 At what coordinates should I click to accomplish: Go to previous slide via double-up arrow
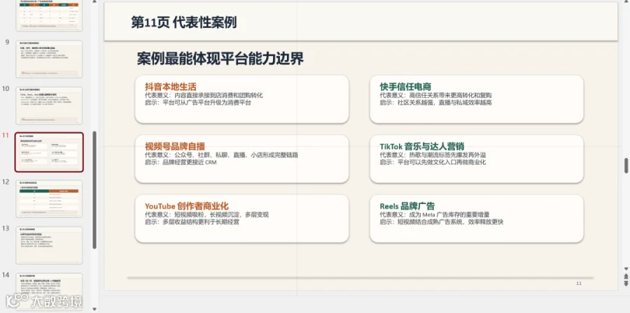pyautogui.click(x=626, y=276)
